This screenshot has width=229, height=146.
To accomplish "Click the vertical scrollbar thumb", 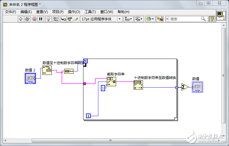I will pyautogui.click(x=223, y=75).
